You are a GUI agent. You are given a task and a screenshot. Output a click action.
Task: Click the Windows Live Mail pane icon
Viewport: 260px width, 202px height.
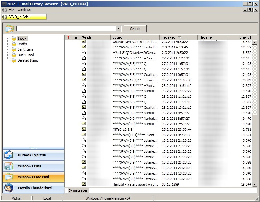(x=9, y=177)
